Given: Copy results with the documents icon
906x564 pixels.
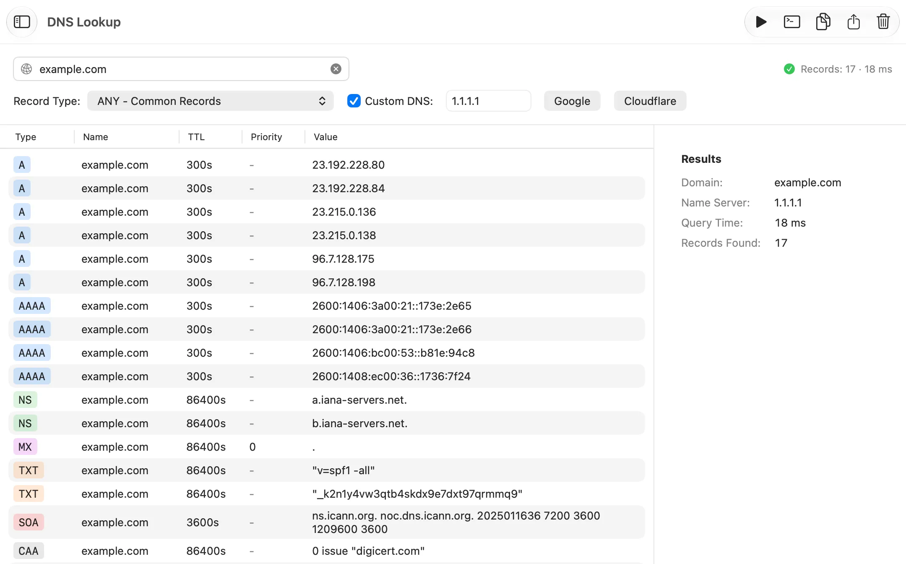Looking at the screenshot, I should click(823, 22).
